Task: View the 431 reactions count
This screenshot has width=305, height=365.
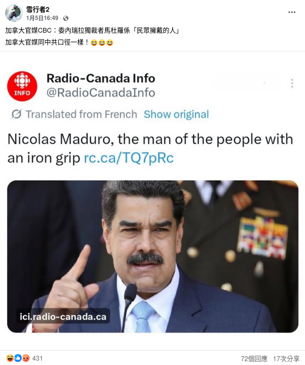Action: 37,358
